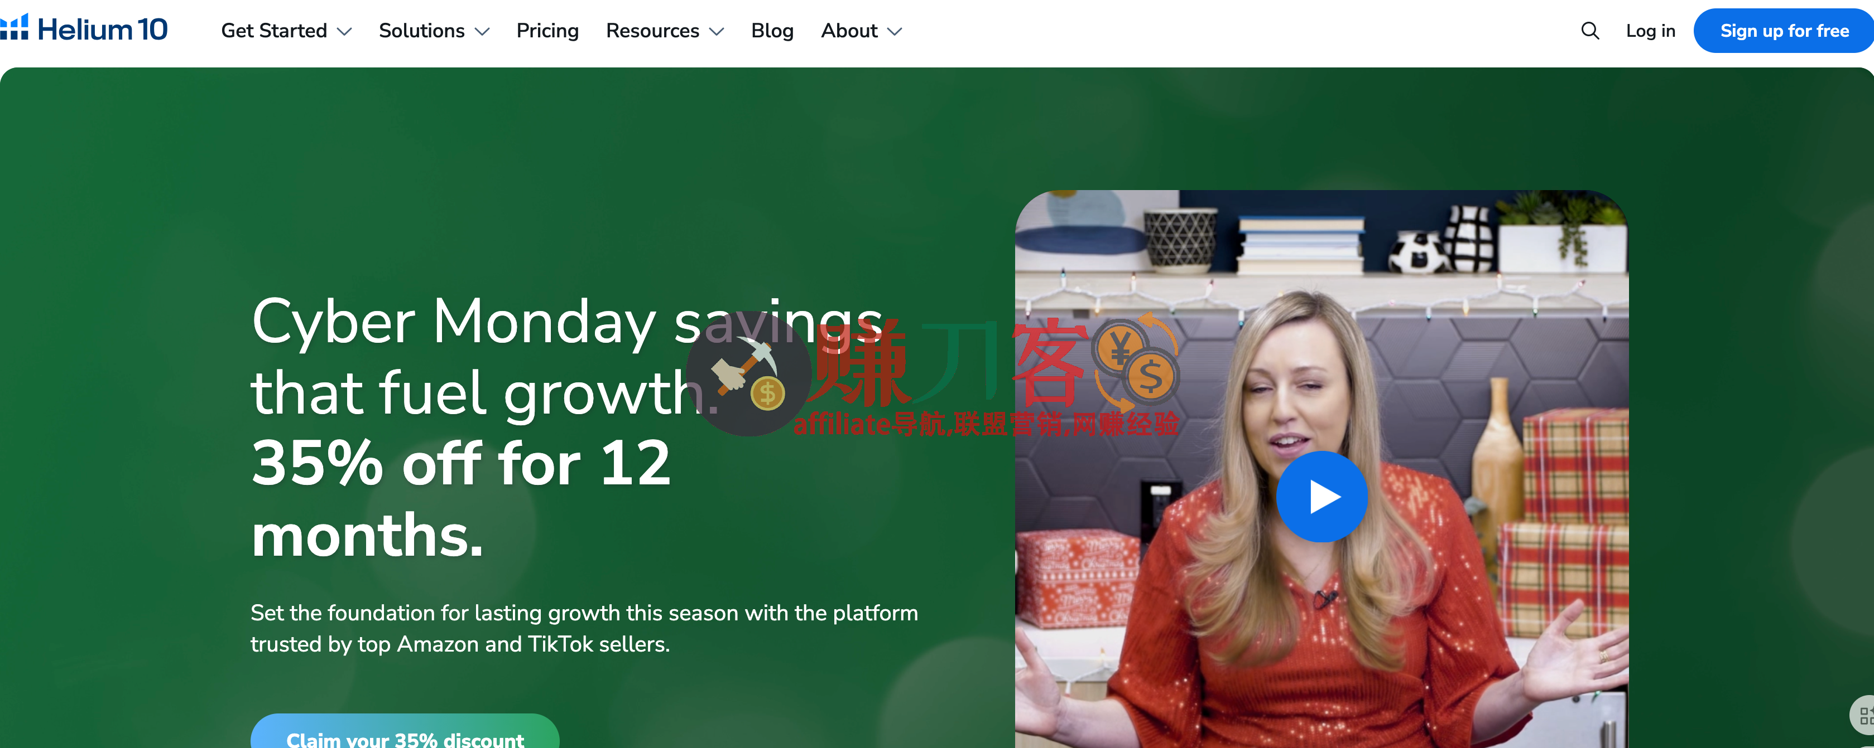Viewport: 1874px width, 748px height.
Task: Click the Helium 10 wordmark text
Action: (x=103, y=30)
